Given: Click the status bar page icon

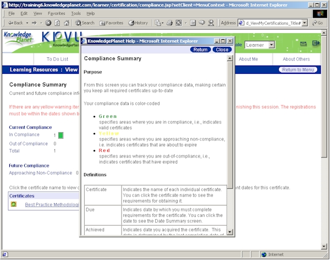Looking at the screenshot, I should point(4,254).
